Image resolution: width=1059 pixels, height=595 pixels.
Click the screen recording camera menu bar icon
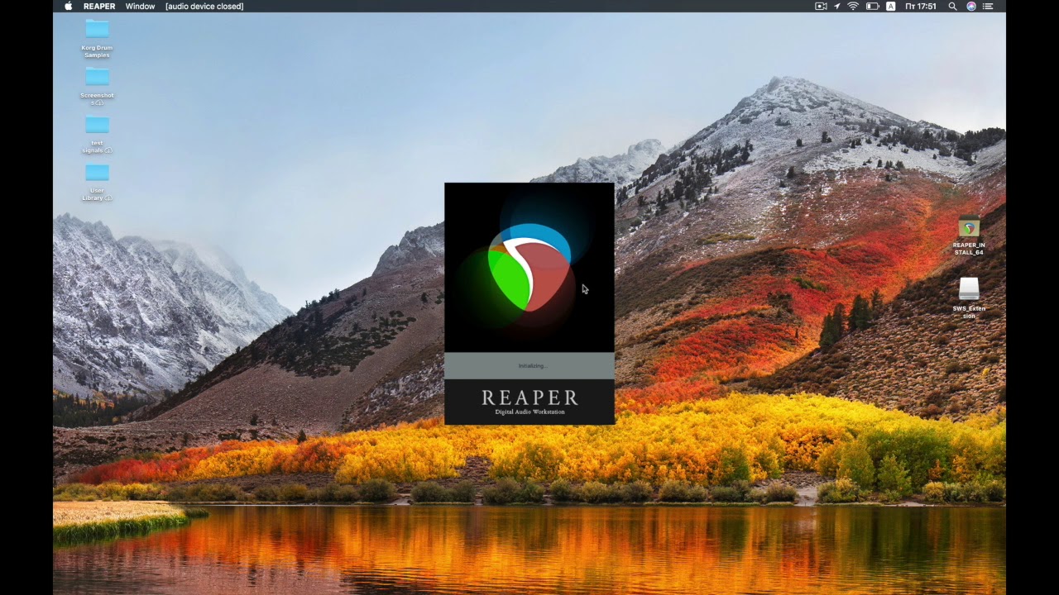click(821, 6)
